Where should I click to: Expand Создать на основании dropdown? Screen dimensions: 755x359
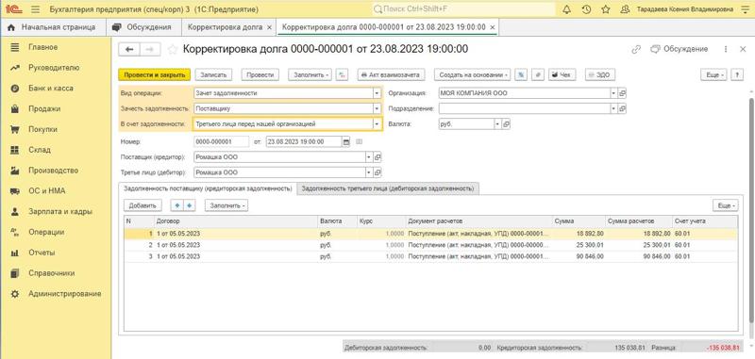coord(473,75)
